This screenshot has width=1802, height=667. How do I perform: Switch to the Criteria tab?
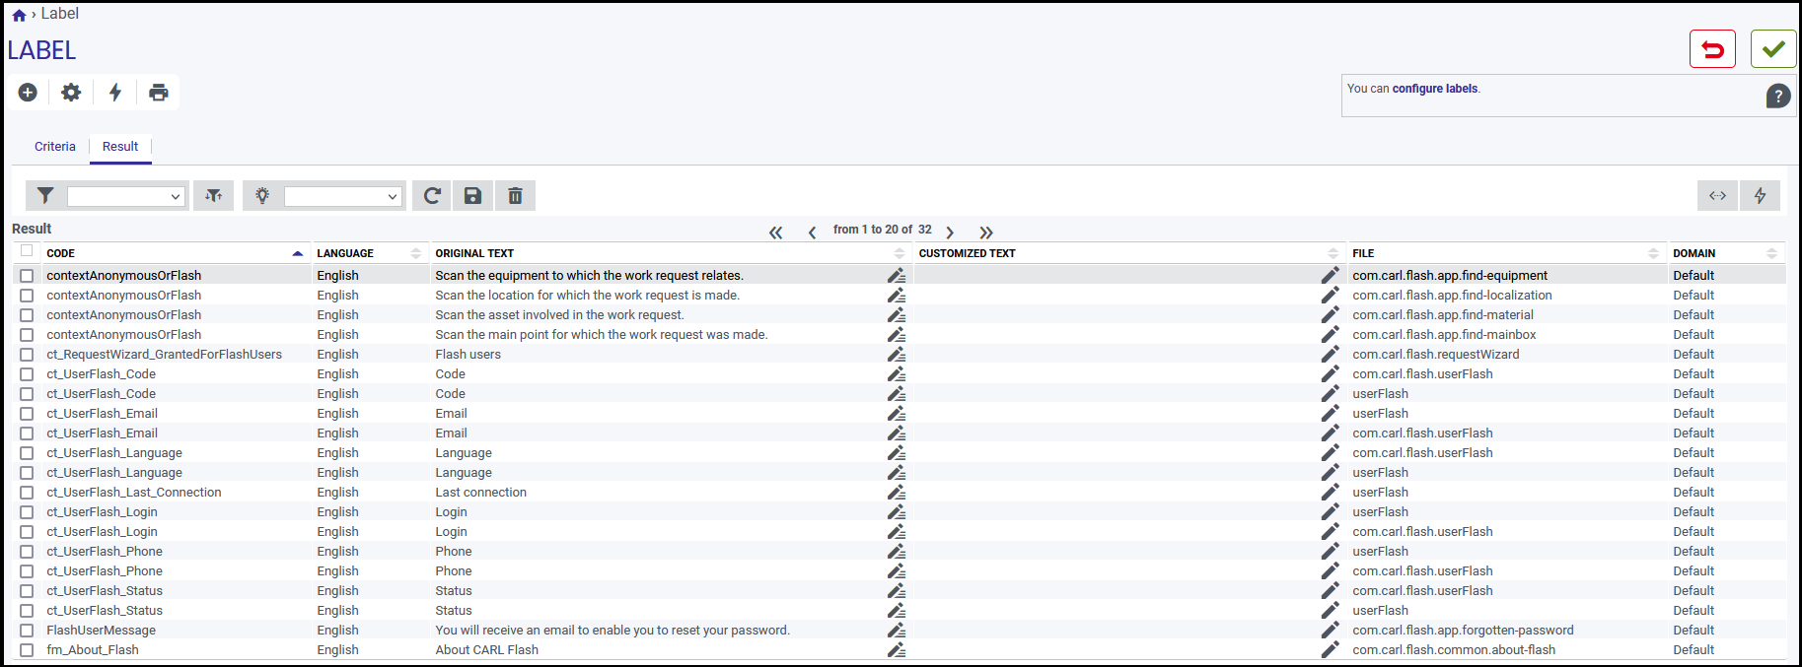[x=55, y=147]
